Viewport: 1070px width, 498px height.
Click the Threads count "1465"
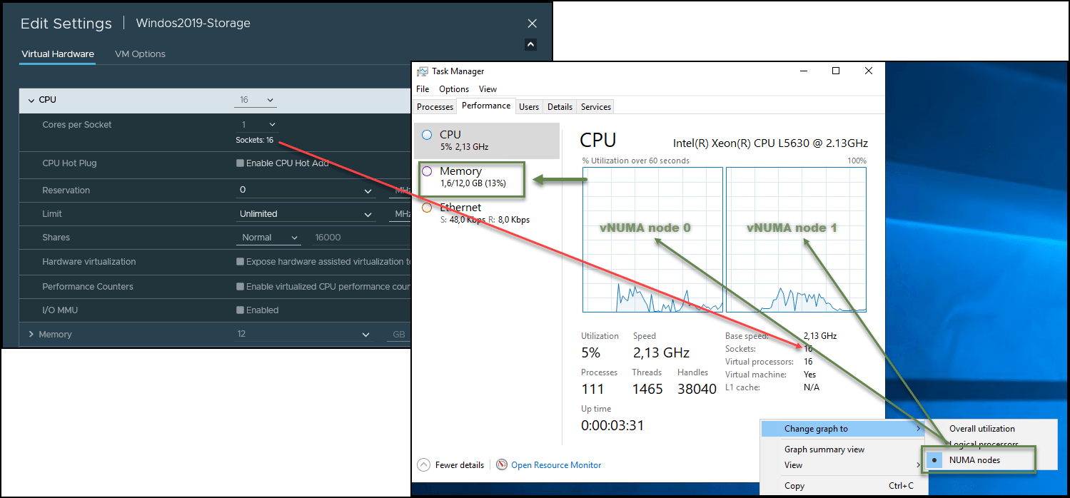647,390
